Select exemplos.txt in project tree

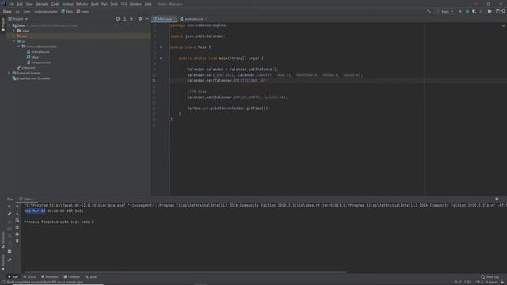(40, 51)
